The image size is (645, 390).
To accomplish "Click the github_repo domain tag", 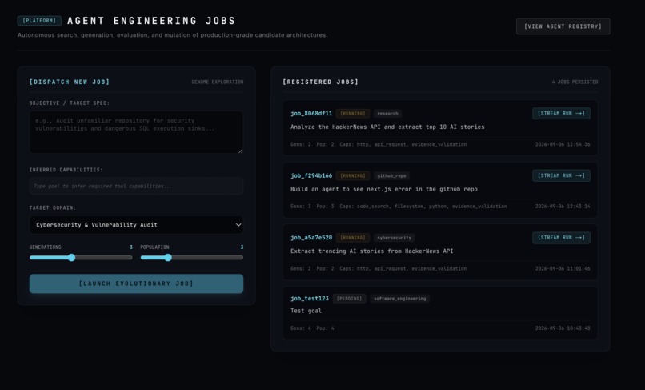I will (391, 175).
